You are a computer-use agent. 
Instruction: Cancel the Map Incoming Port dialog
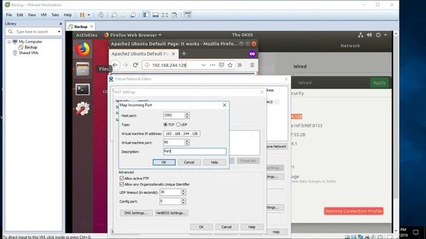[x=189, y=162]
